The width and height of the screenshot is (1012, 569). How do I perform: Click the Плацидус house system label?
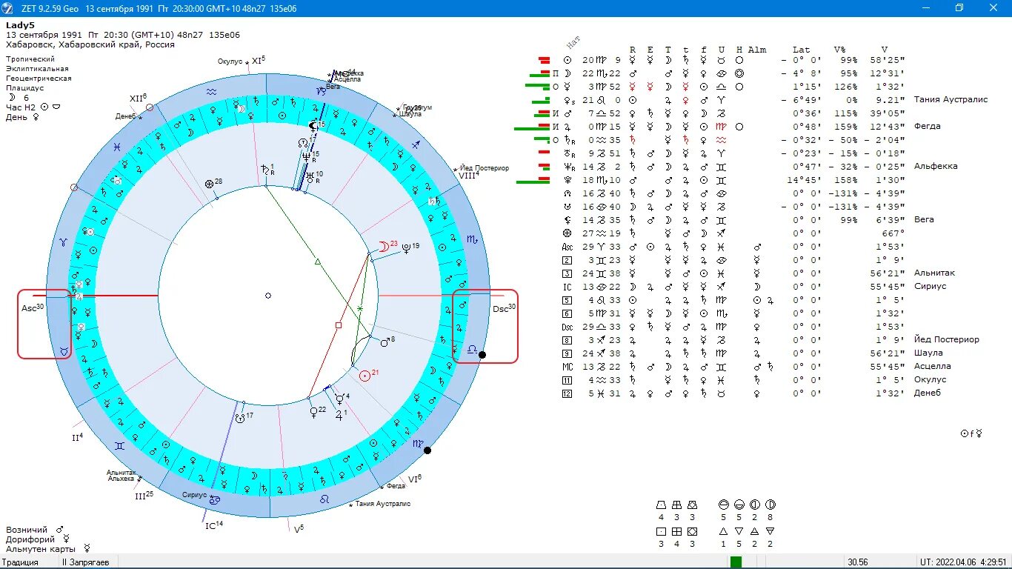(24, 87)
